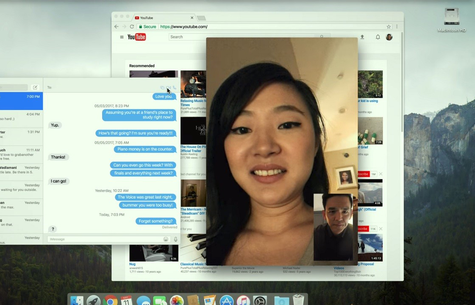Click the 'Piano money is on the counter.' bubble
The height and width of the screenshot is (305, 475).
(145, 149)
